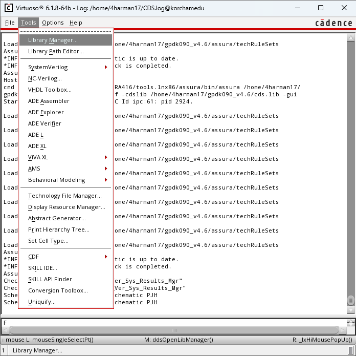Click the input scrollbar left arrow

click(6, 330)
